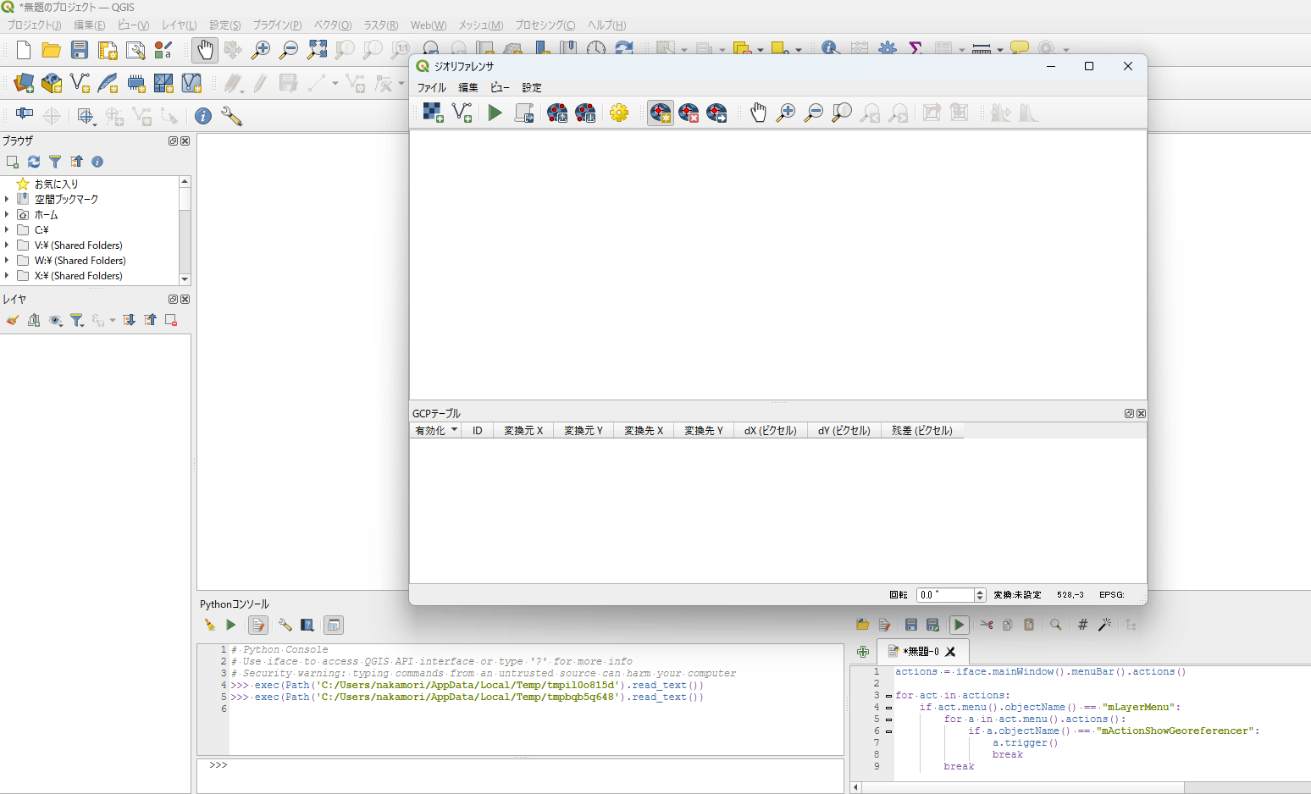This screenshot has height=794, width=1311.
Task: Toggle the Pan tool in Georeferencer
Action: [x=758, y=113]
